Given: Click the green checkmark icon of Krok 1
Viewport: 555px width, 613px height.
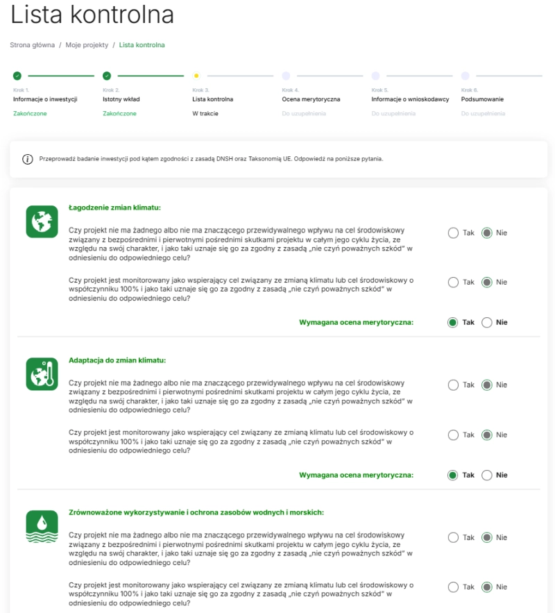Looking at the screenshot, I should (x=17, y=76).
